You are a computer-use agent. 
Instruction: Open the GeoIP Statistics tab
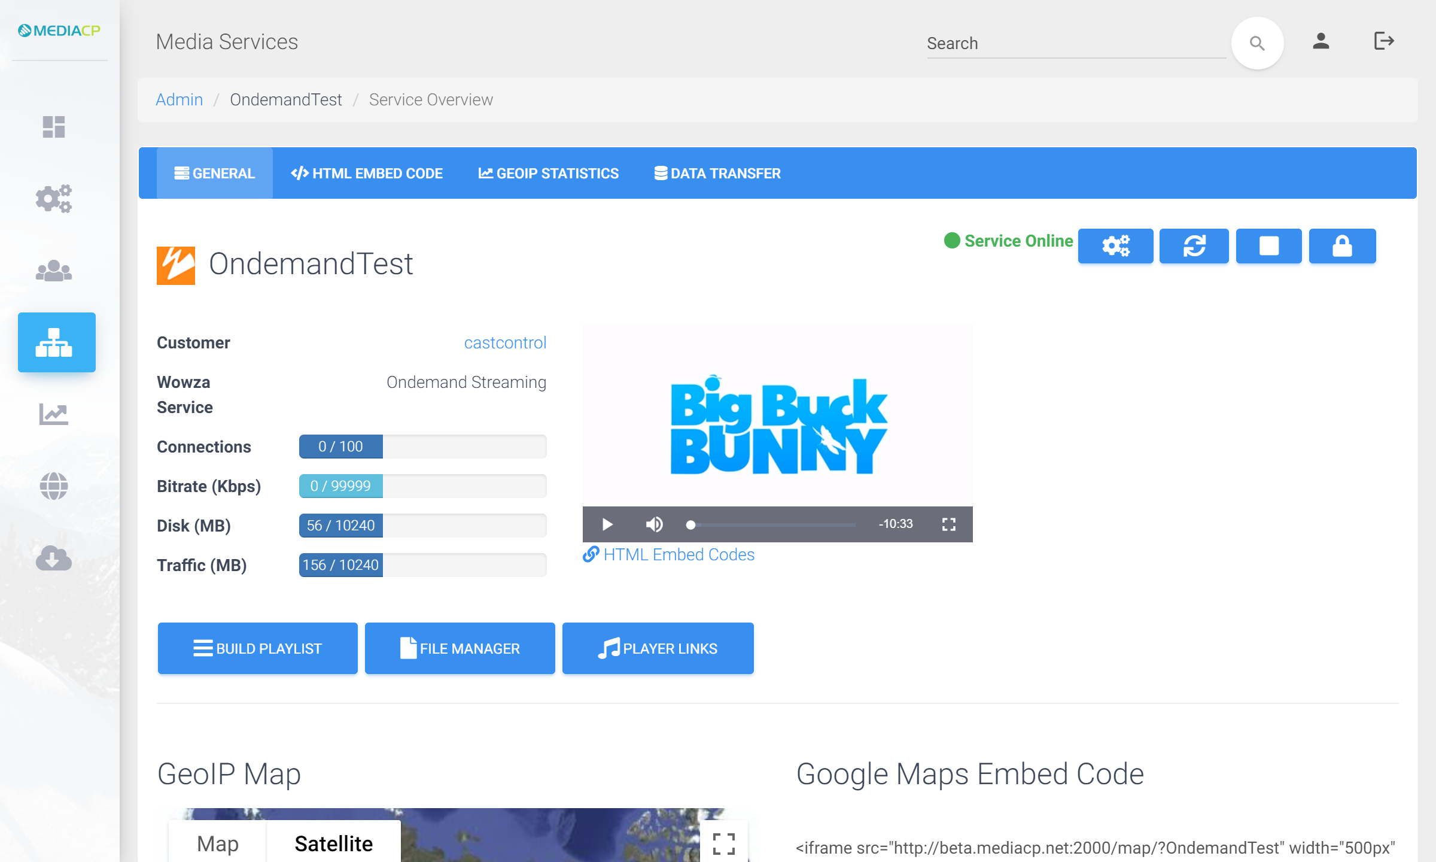coord(548,174)
